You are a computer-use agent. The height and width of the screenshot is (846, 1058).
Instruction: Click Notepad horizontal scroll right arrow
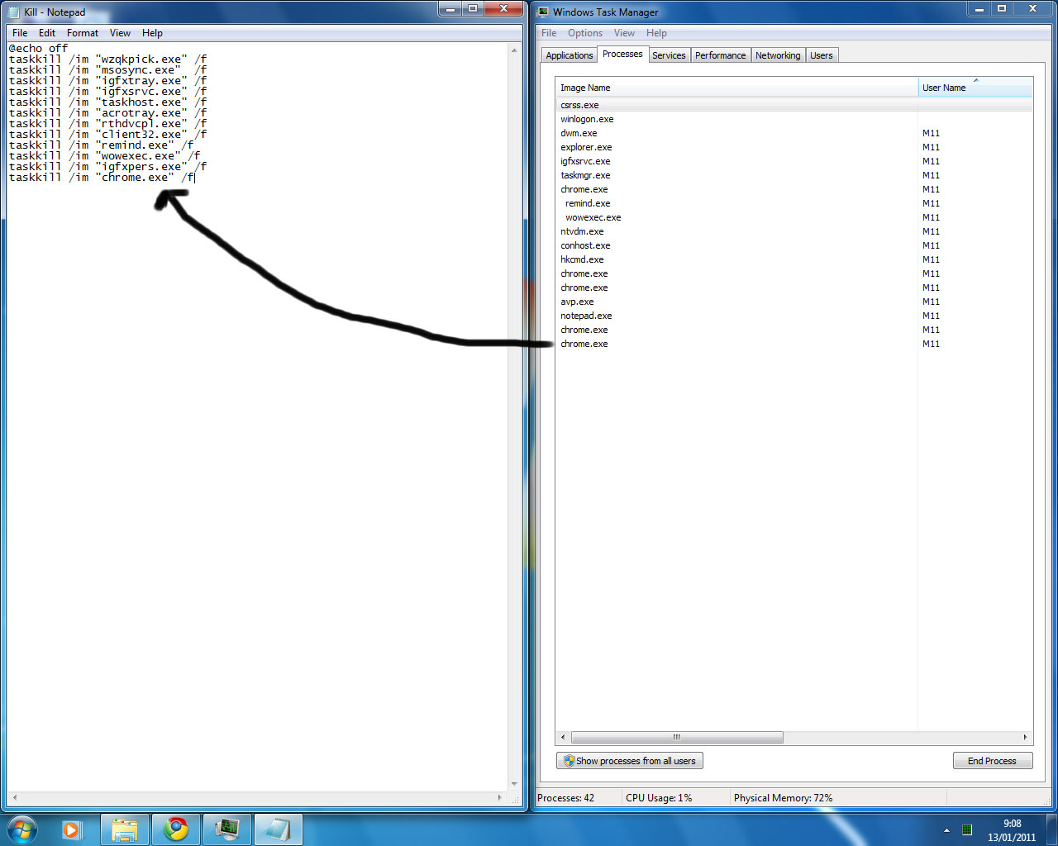[499, 798]
